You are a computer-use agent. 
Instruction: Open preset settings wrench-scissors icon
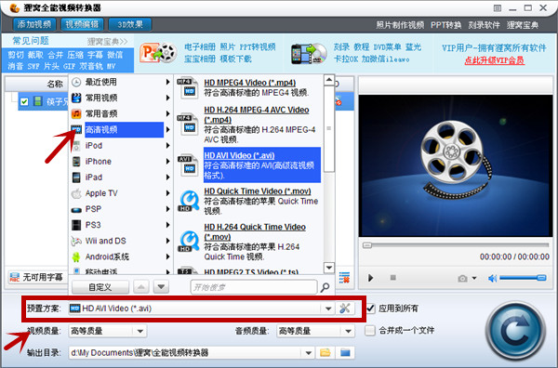(x=344, y=309)
